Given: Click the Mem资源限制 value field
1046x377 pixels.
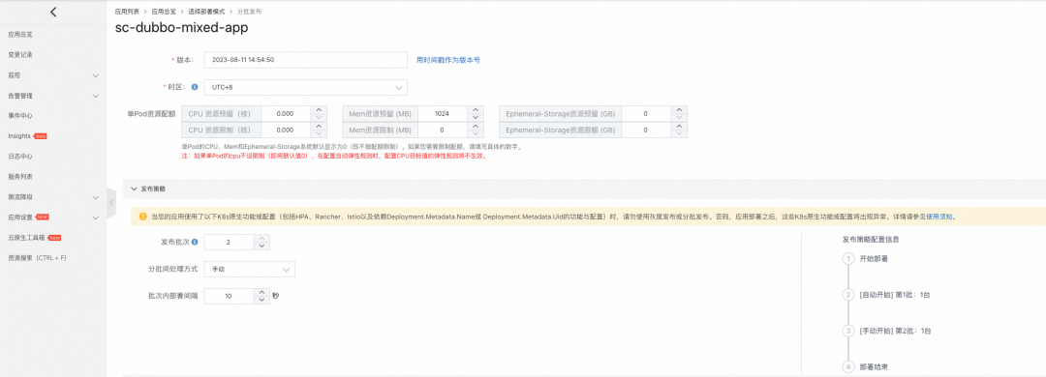Looking at the screenshot, I should tap(442, 130).
